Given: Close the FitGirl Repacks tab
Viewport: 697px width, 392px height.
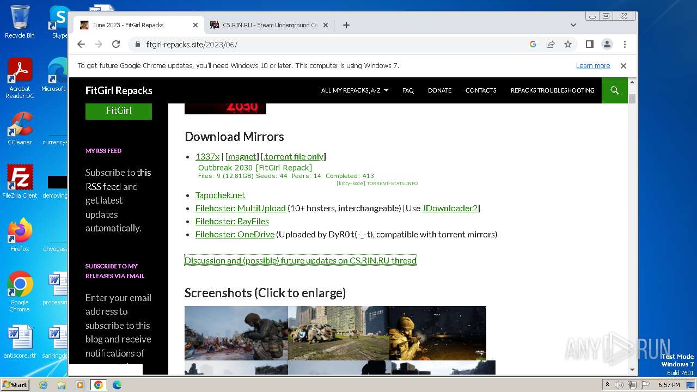Looking at the screenshot, I should pos(195,25).
